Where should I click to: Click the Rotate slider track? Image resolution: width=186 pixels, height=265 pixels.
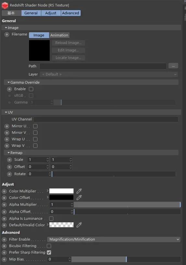click(113, 174)
